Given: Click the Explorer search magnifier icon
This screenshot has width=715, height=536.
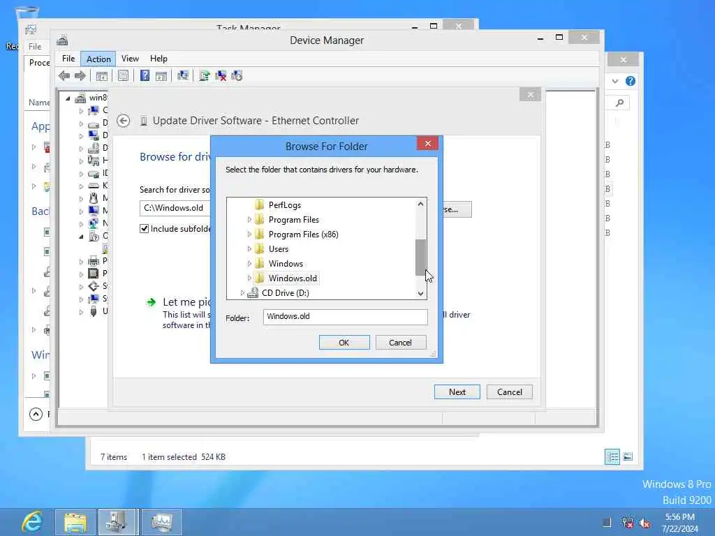Looking at the screenshot, I should tap(619, 103).
